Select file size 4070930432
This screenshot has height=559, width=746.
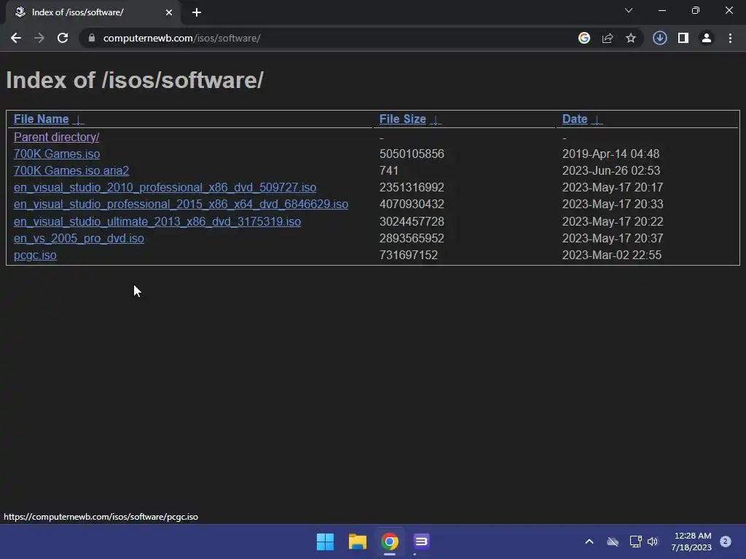[412, 205]
